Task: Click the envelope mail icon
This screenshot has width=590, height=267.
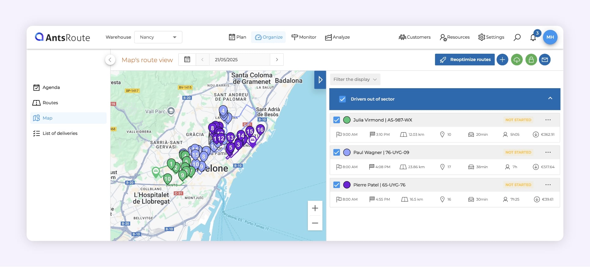Action: [545, 60]
